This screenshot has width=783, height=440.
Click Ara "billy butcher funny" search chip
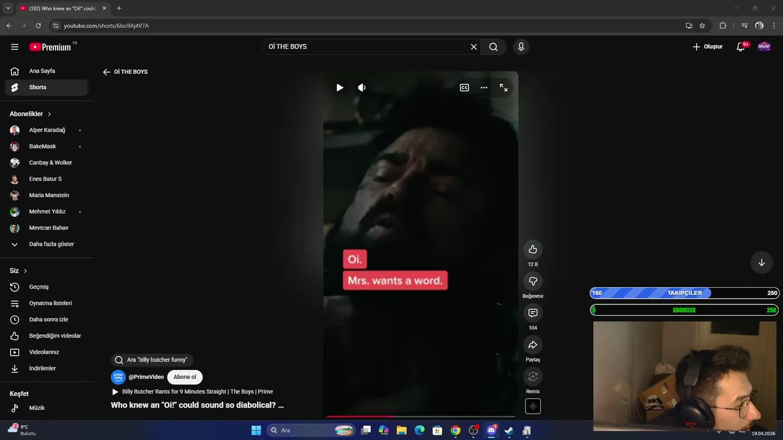click(x=152, y=360)
